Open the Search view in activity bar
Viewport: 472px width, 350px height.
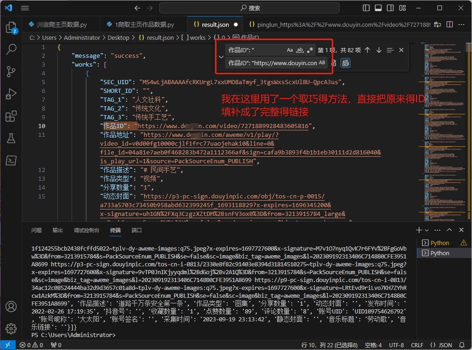coord(11,49)
